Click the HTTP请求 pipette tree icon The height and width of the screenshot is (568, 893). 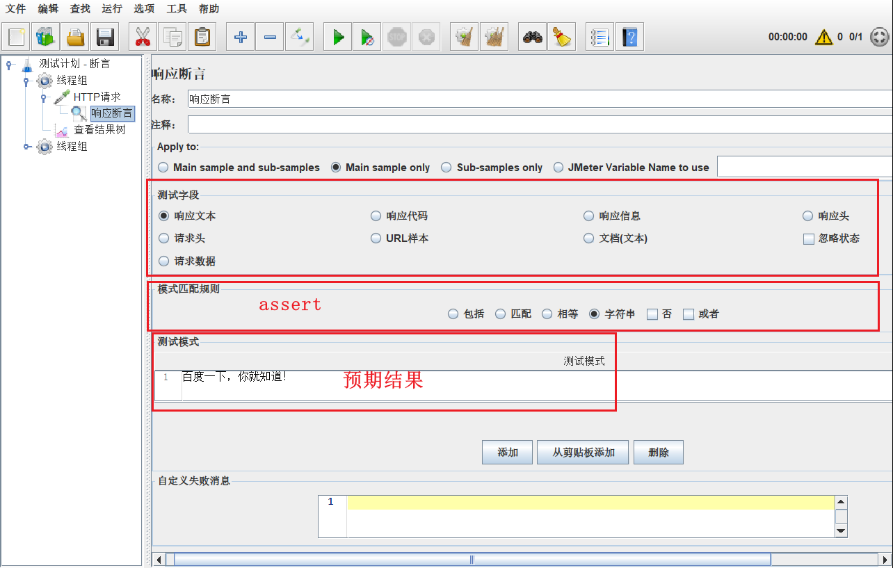[62, 97]
